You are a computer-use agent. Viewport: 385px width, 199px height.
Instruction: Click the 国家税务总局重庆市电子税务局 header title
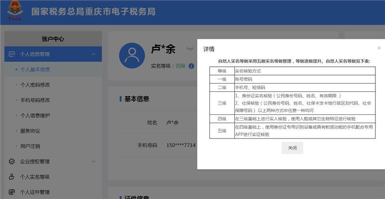coord(93,12)
